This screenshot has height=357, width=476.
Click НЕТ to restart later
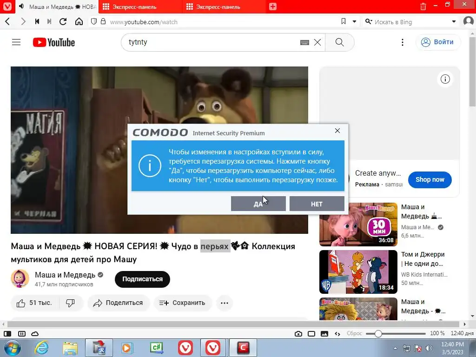(317, 204)
